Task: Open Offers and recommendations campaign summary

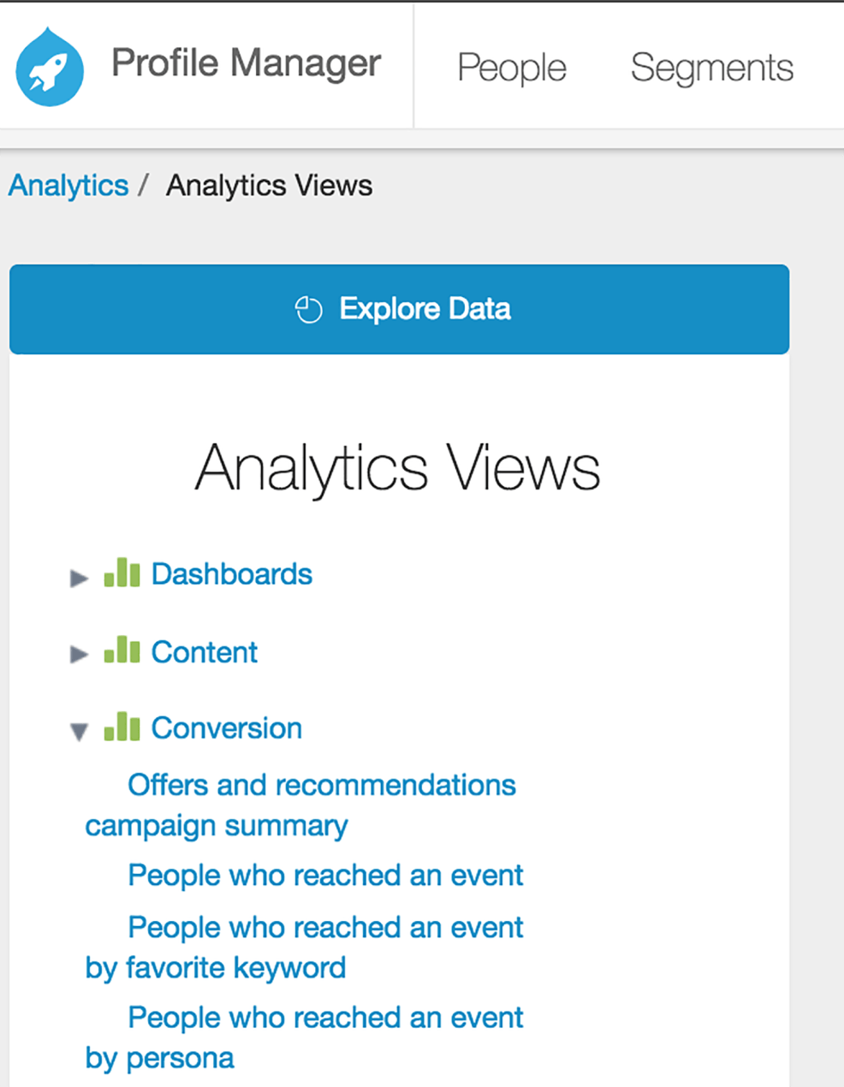Action: coord(321,786)
